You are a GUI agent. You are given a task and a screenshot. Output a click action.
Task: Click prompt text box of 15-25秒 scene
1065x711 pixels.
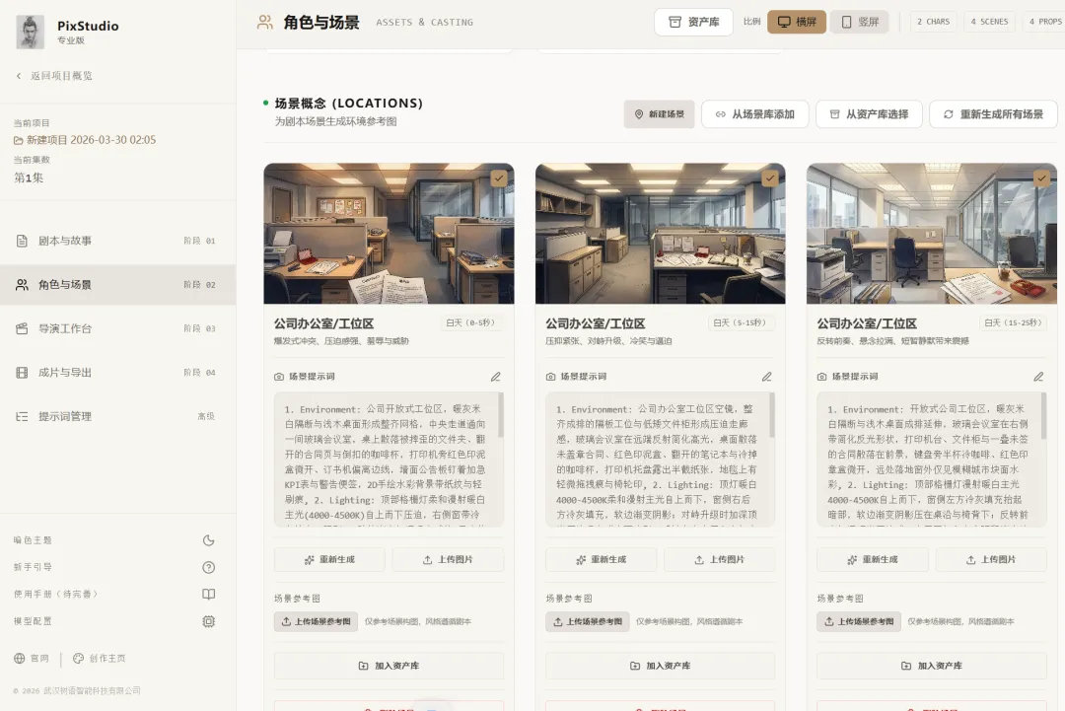pyautogui.click(x=931, y=460)
